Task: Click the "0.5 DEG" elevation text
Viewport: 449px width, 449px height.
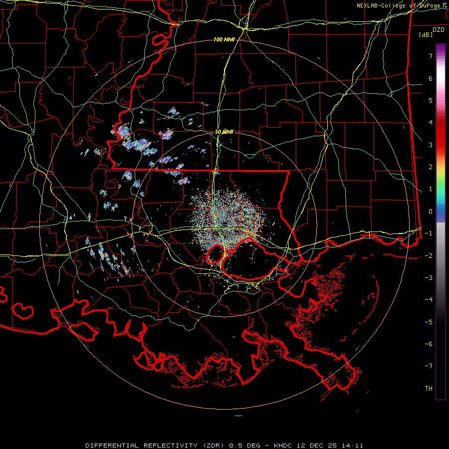Action: 244,446
